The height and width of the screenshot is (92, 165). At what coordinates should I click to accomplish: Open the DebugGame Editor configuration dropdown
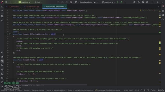89,2
